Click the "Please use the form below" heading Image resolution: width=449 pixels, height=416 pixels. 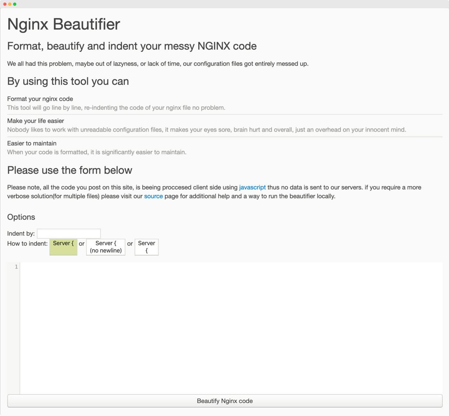(70, 170)
